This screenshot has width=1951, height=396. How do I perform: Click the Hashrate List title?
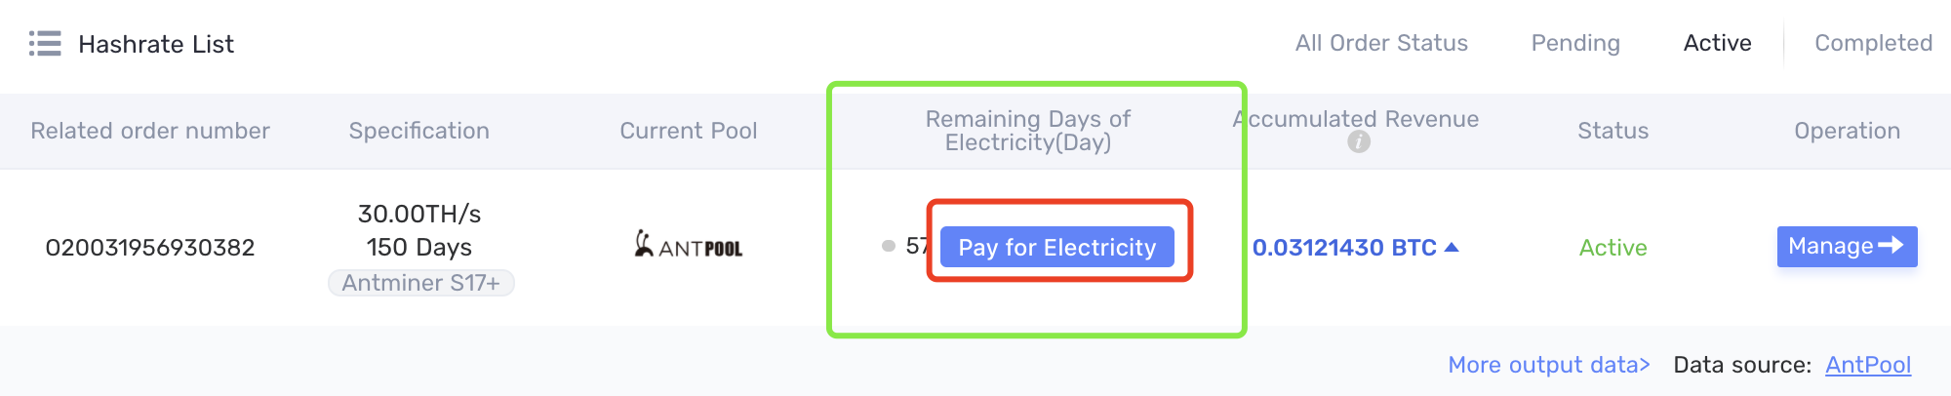click(x=156, y=44)
